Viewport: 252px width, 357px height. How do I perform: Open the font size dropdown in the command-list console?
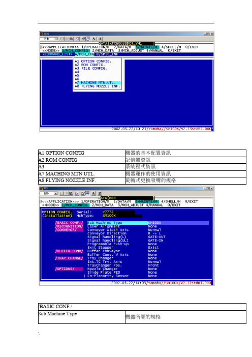tap(49, 39)
